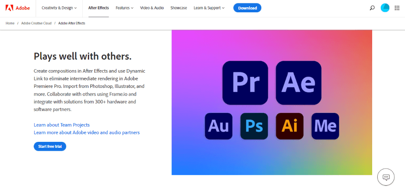Click Adobe After Effects breadcrumb text
Image resolution: width=405 pixels, height=189 pixels.
(72, 23)
